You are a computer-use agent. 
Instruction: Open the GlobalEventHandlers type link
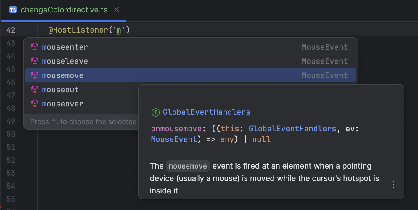(x=207, y=112)
